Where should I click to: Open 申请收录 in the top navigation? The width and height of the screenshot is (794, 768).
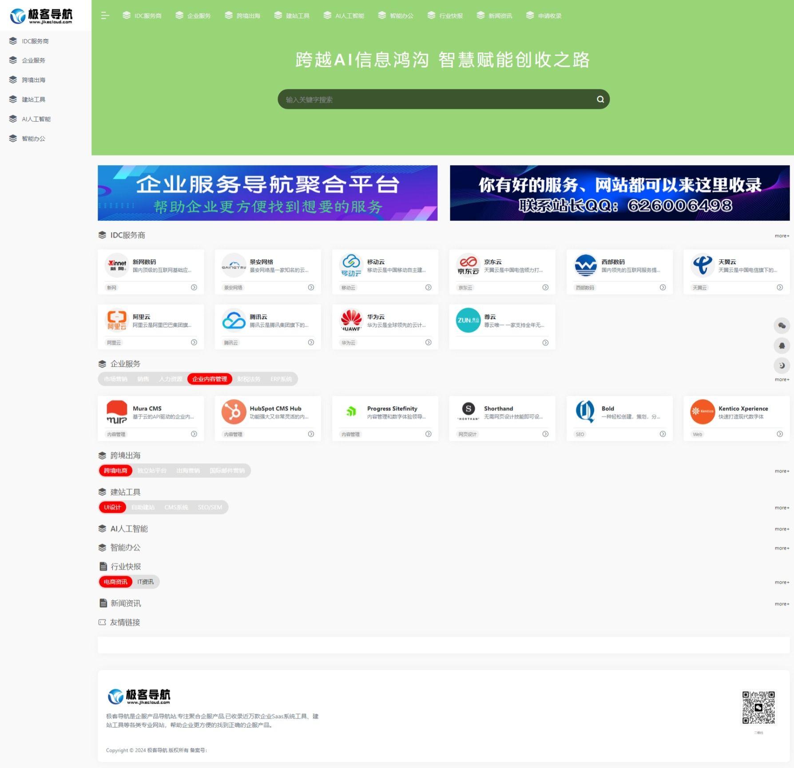click(x=544, y=16)
